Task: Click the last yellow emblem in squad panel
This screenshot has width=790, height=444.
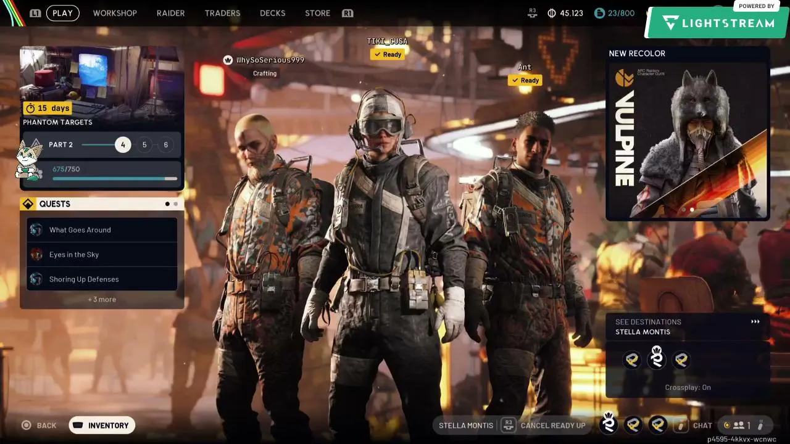Action: pyautogui.click(x=681, y=360)
